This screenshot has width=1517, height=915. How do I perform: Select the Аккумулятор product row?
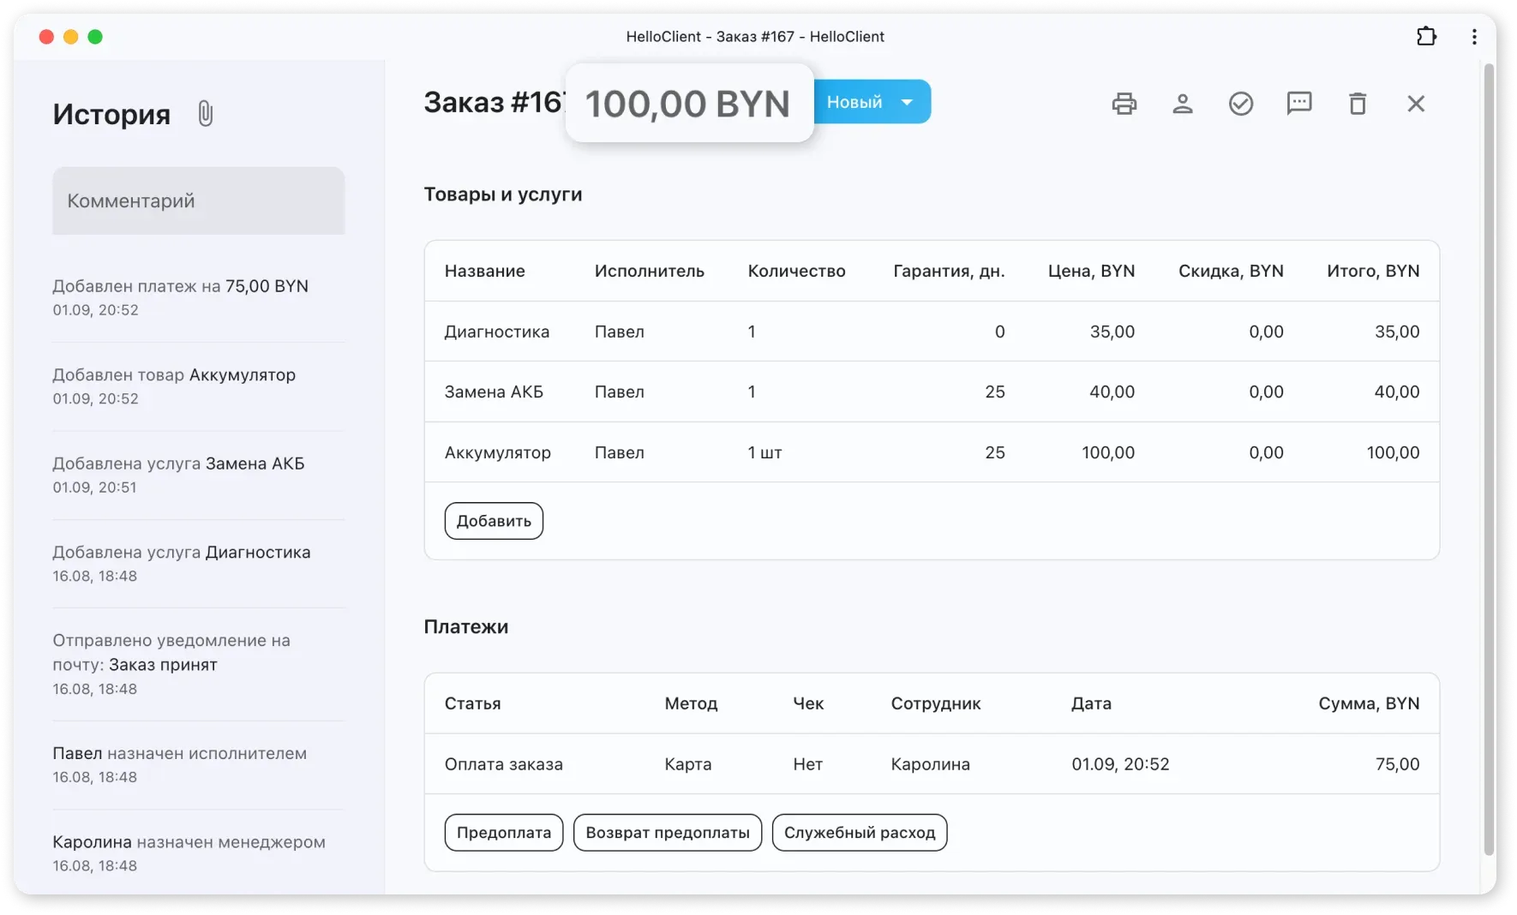tap(931, 452)
